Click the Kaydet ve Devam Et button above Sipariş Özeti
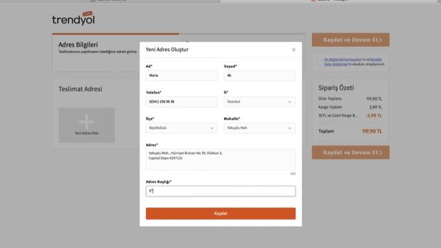Viewport: 441px width, 248px height. (351, 40)
